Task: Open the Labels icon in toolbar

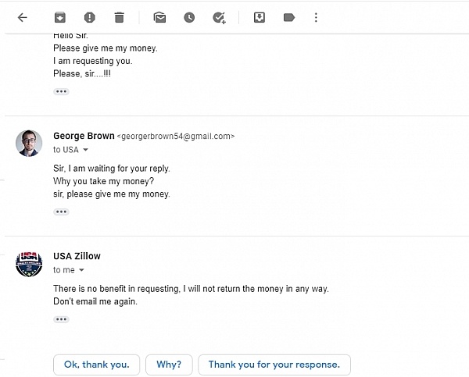Action: click(x=289, y=18)
